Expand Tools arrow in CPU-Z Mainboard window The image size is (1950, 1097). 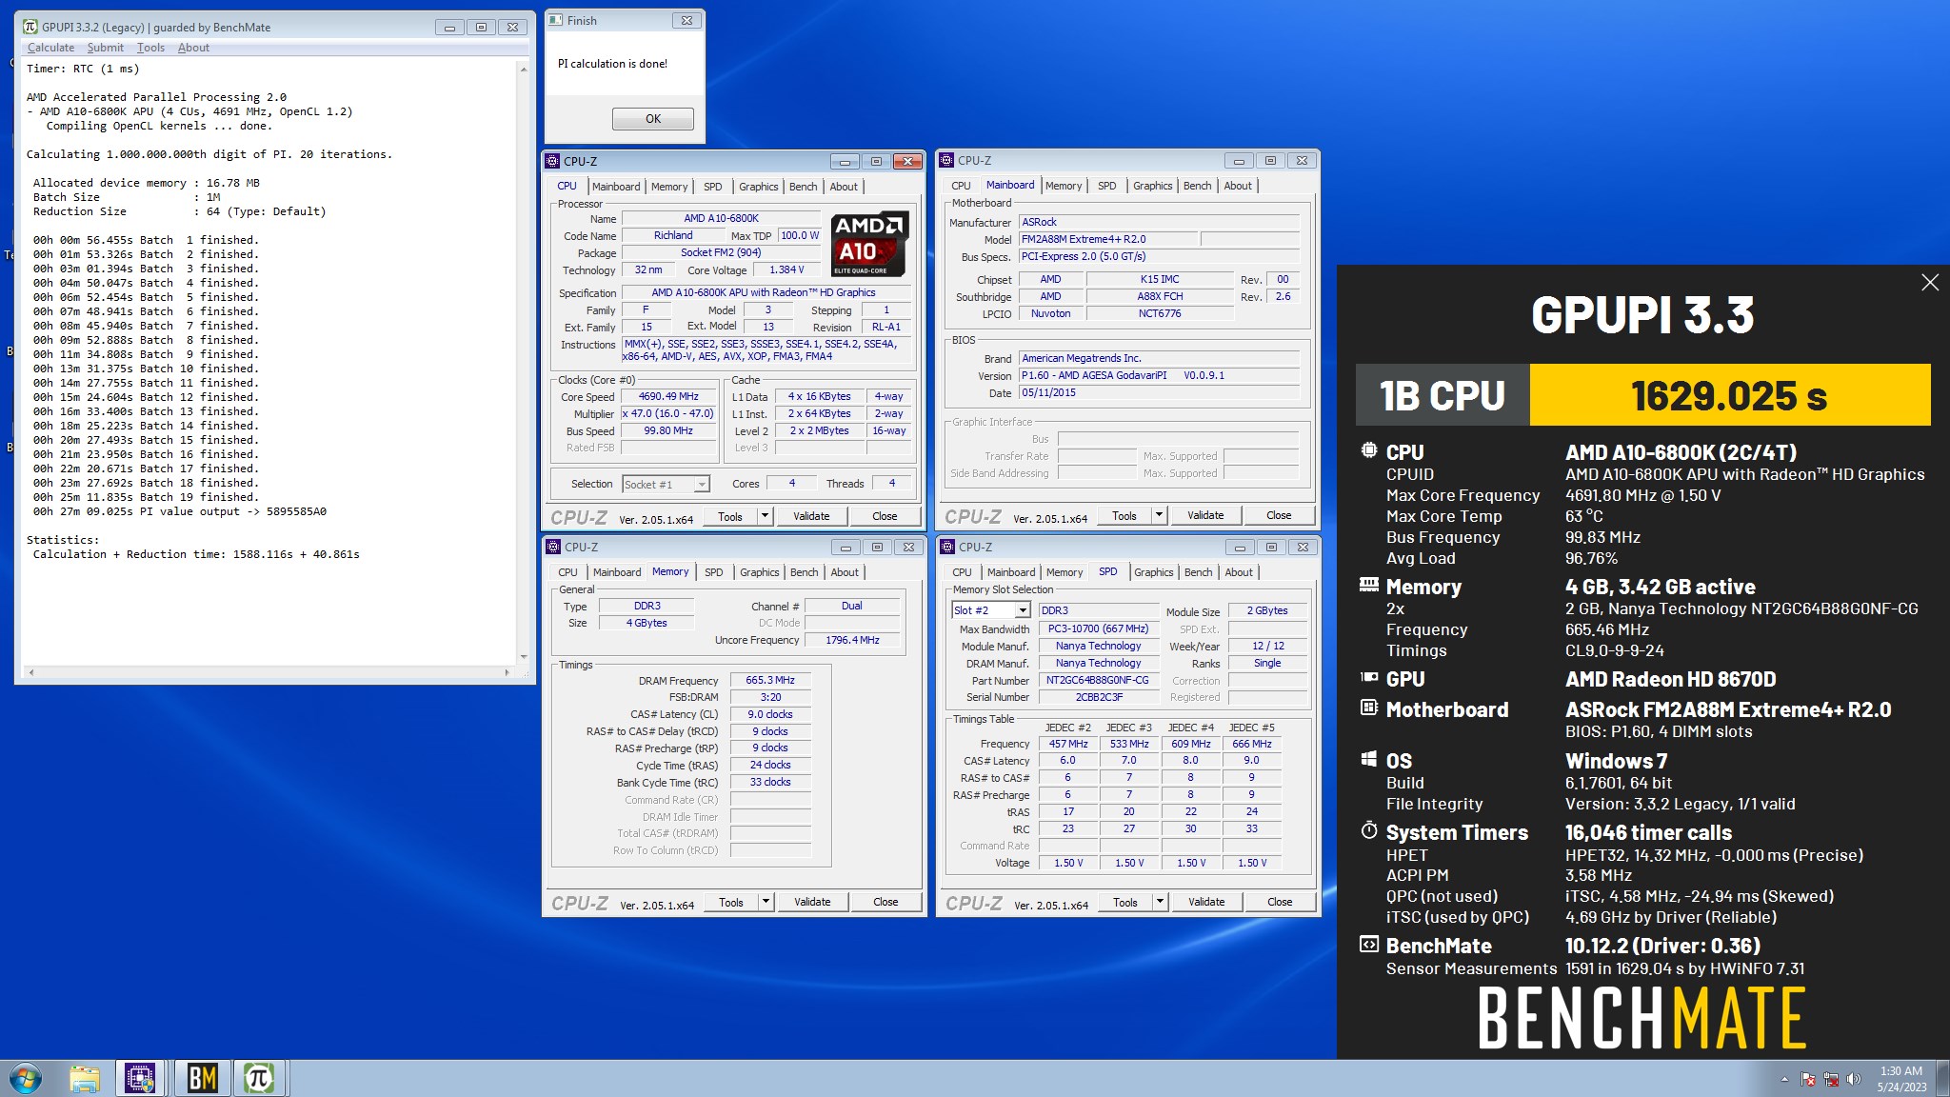pyautogui.click(x=1158, y=515)
